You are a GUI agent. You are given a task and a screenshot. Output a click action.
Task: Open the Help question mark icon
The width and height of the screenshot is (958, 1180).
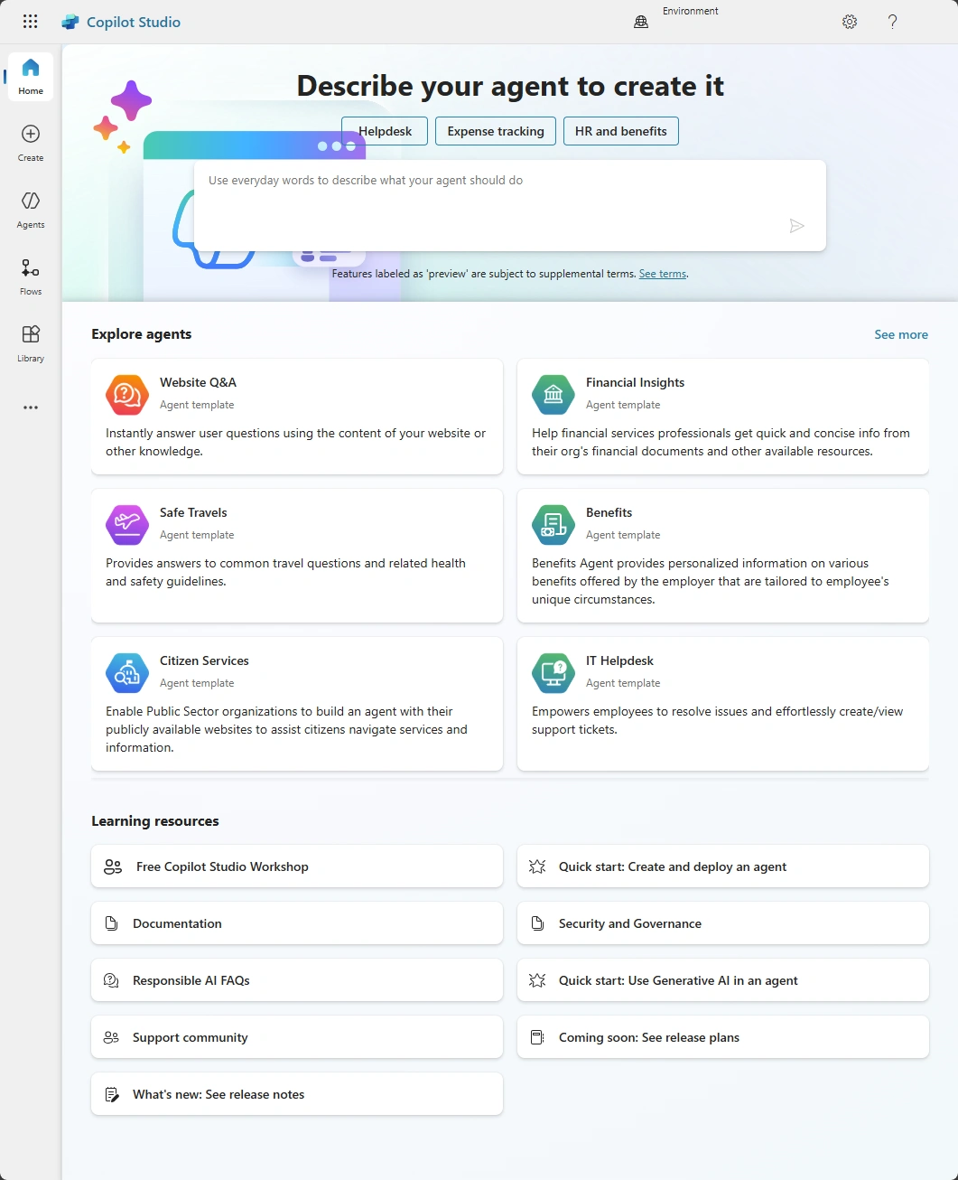[892, 22]
